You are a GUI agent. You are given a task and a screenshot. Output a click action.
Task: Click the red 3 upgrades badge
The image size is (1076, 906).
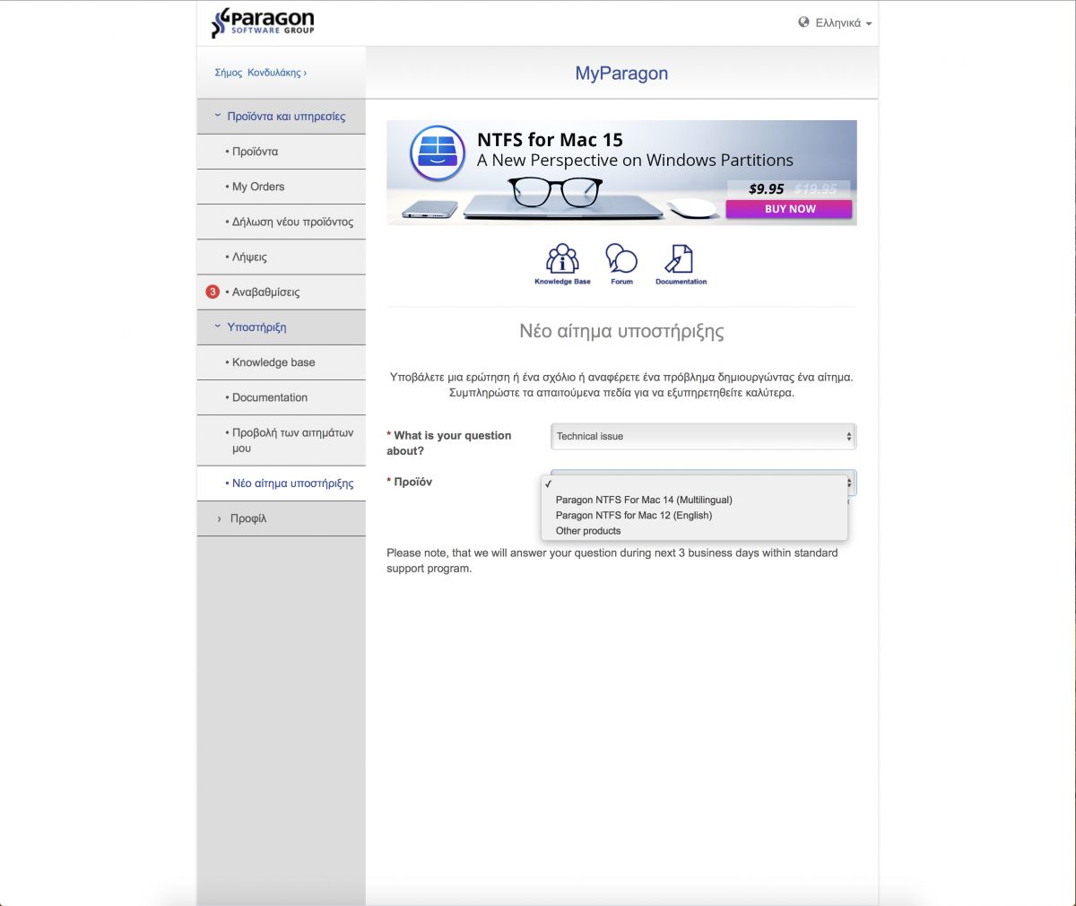[x=213, y=292]
